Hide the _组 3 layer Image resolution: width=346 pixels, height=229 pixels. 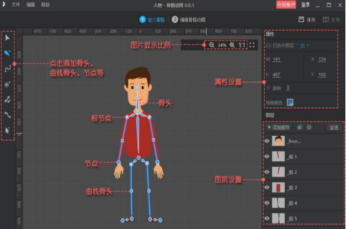click(267, 188)
